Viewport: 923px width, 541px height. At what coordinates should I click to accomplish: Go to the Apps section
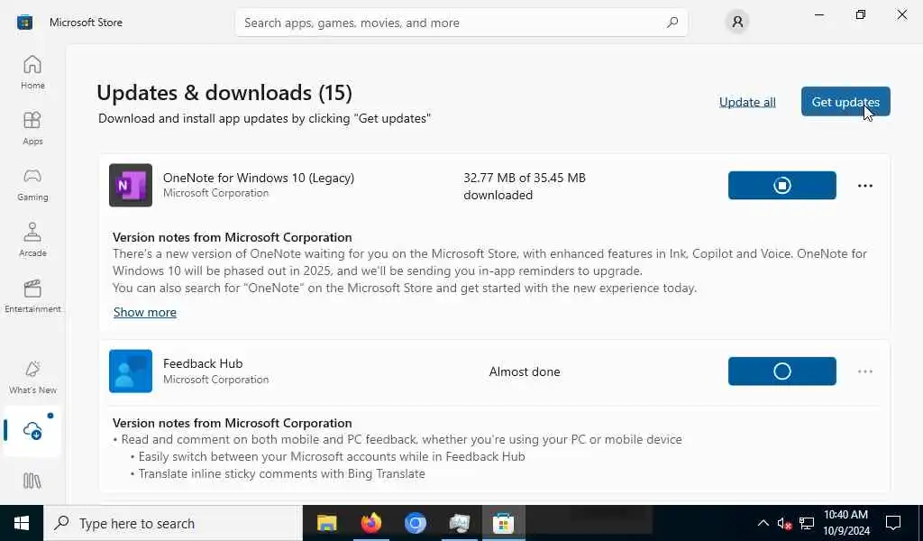pos(32,128)
